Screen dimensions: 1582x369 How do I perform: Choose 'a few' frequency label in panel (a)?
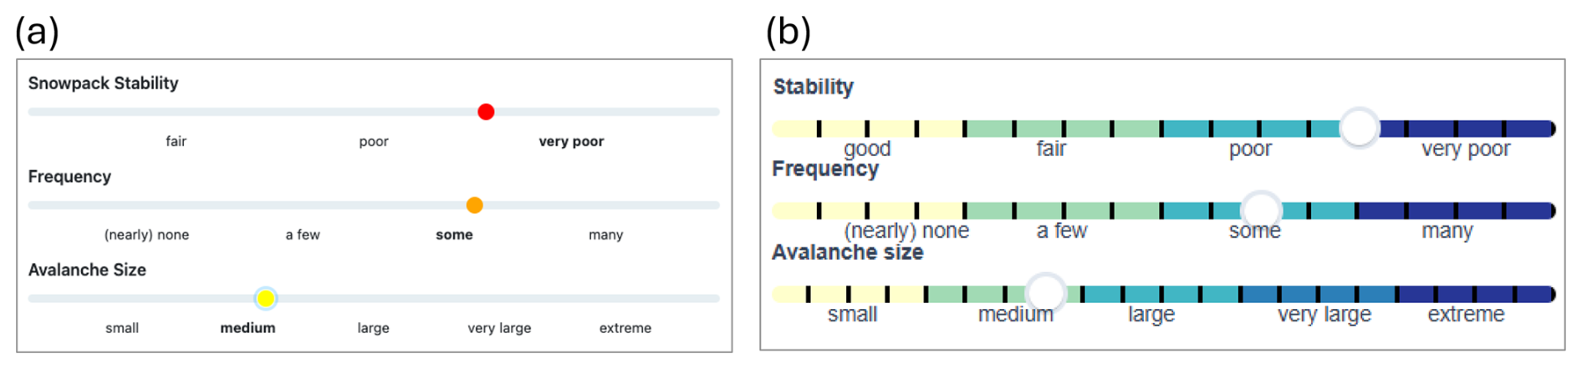tap(303, 235)
